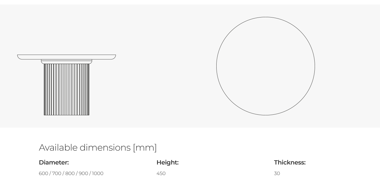Click the side-view table drawing
The width and height of the screenshot is (380, 182).
pos(67,85)
